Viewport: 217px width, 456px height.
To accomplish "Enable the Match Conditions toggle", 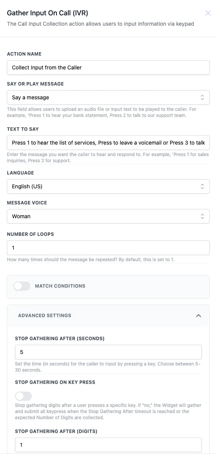I will coord(22,286).
